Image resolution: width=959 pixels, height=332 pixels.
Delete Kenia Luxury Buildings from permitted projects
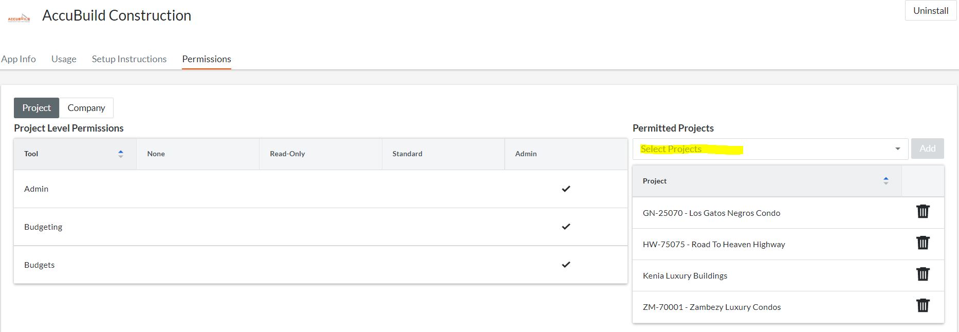point(923,274)
